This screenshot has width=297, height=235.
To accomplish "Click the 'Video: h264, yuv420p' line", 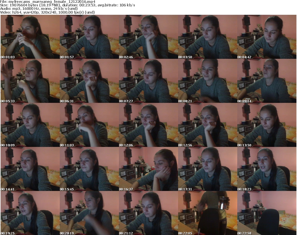I will (x=47, y=12).
